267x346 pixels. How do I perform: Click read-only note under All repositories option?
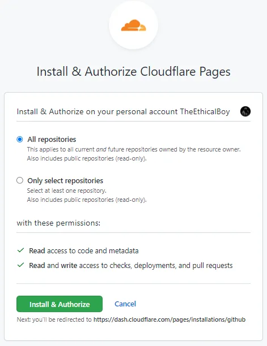pyautogui.click(x=87, y=158)
